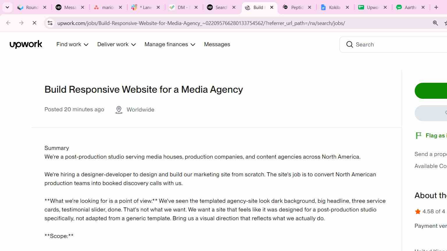447x251 pixels.
Task: Click the address bar URL
Action: click(201, 23)
